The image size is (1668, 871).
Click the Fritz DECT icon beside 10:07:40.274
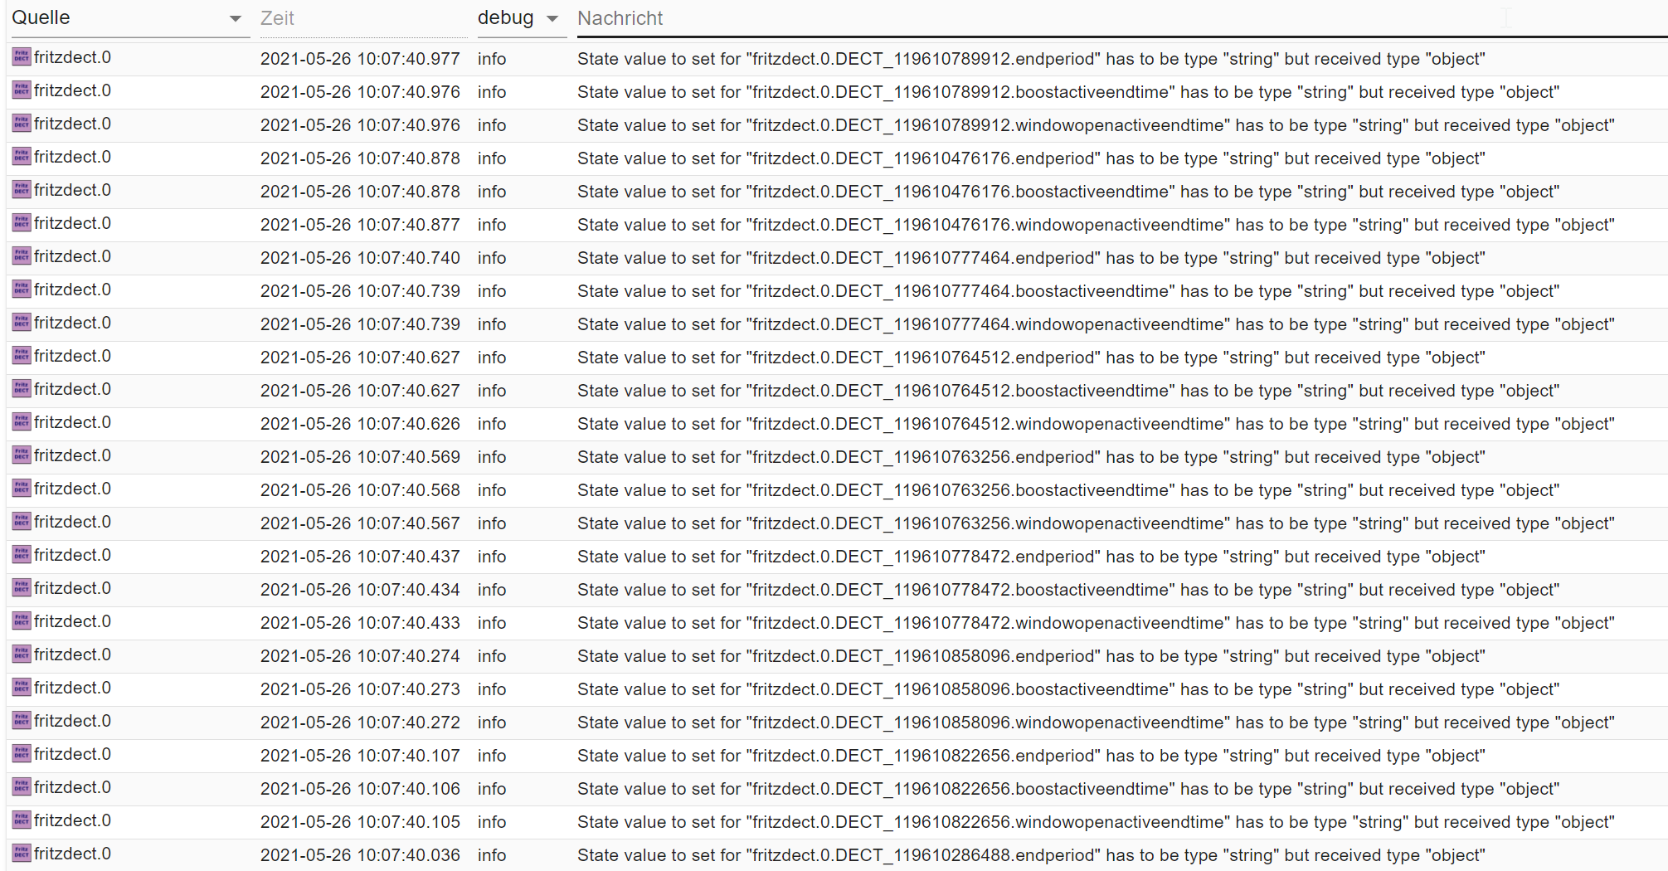(x=21, y=654)
